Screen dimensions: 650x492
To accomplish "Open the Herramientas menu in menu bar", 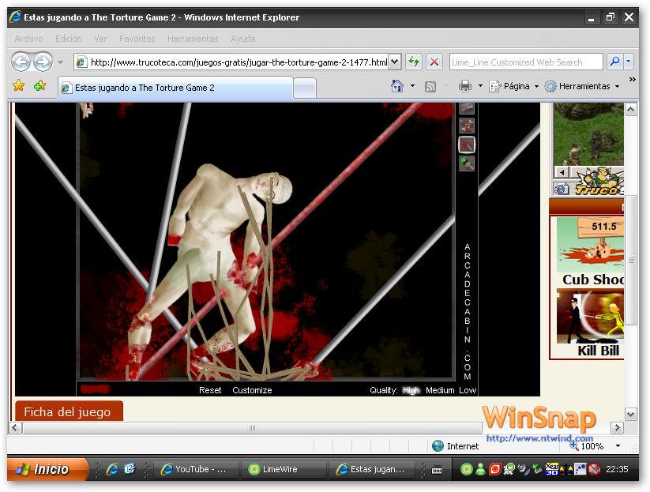I will tap(193, 39).
